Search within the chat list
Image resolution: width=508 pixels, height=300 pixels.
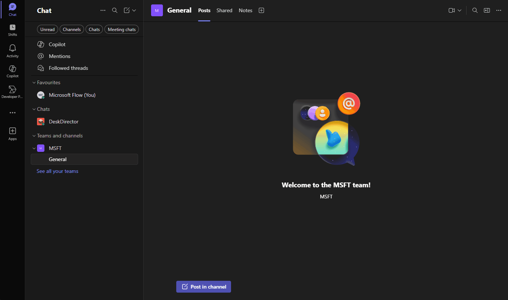pyautogui.click(x=115, y=10)
